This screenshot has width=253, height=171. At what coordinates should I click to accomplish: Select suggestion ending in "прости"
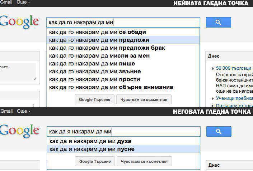tap(123, 79)
